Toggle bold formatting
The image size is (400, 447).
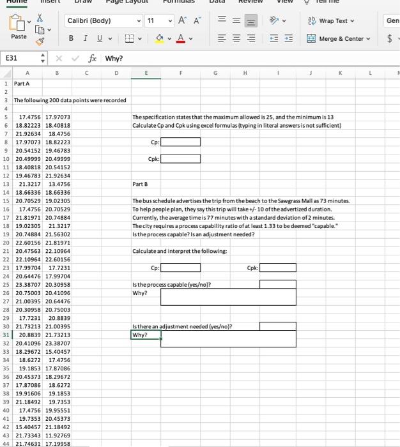coord(71,38)
